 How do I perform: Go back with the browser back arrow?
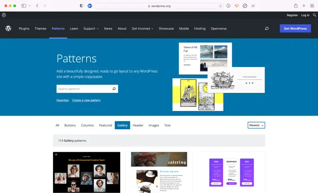[37, 6]
